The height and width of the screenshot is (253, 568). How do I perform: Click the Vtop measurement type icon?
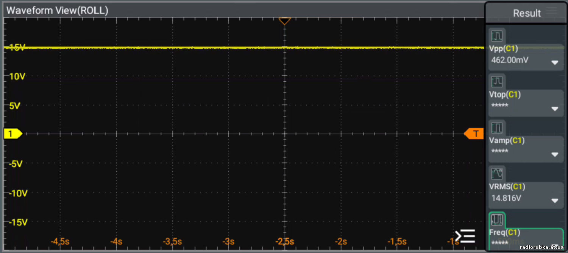pos(497,82)
